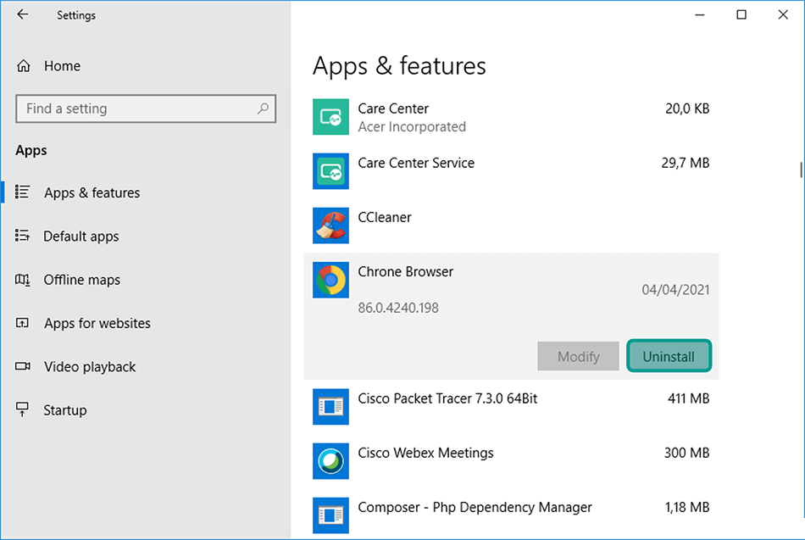Go to Home in settings sidebar

point(62,66)
